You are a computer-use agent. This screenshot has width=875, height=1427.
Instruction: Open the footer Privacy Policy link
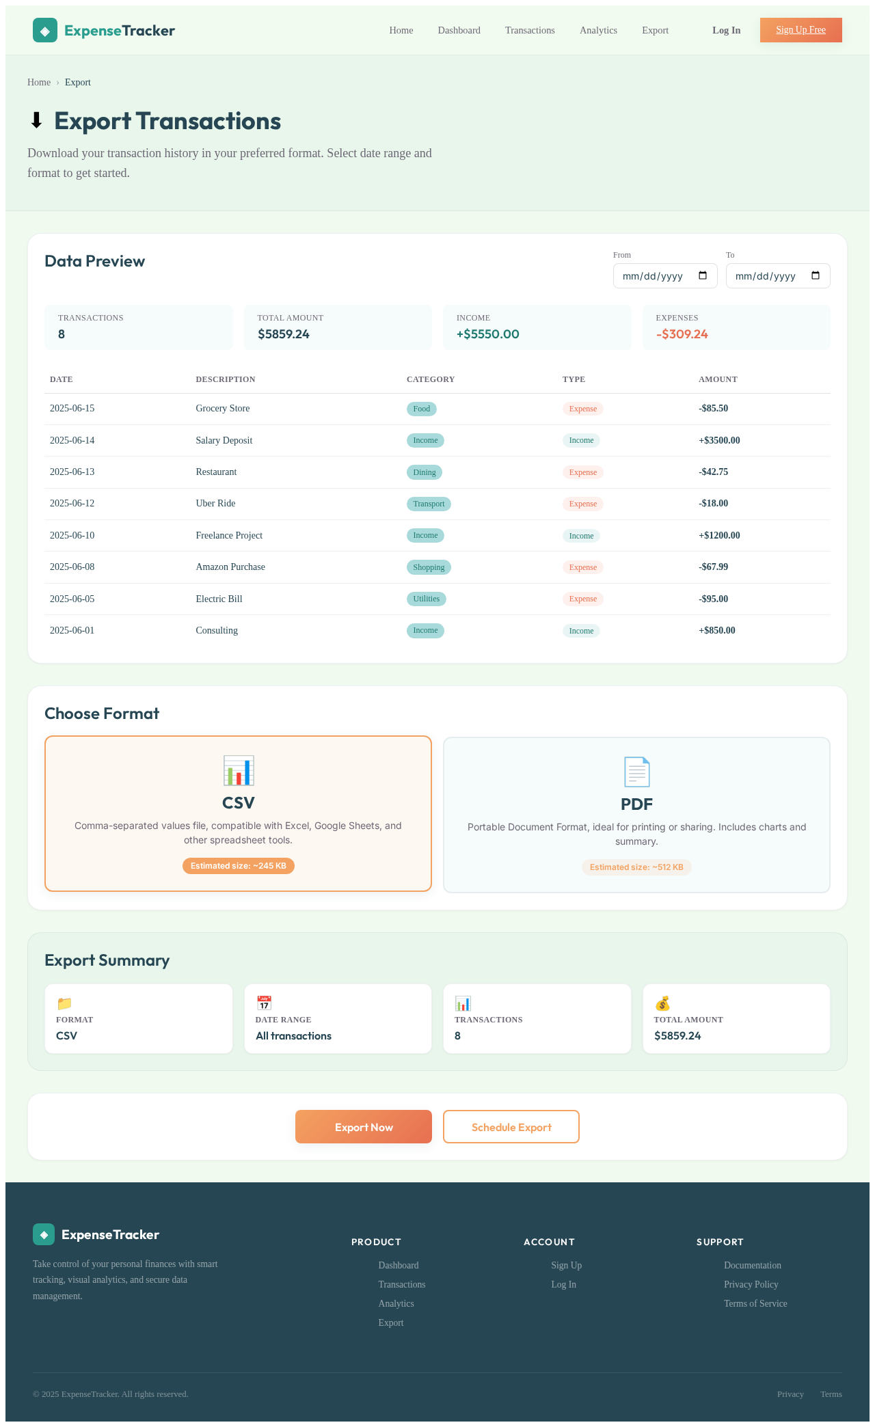pos(751,1284)
